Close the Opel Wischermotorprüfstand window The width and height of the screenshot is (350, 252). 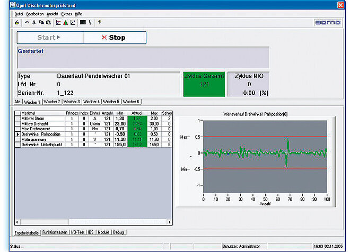click(x=340, y=5)
